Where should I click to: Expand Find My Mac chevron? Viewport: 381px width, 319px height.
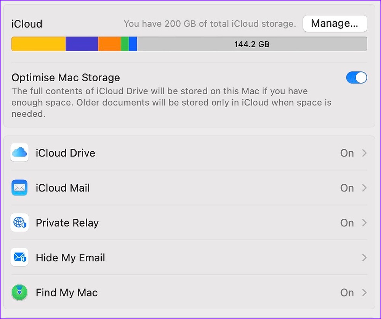pos(364,293)
